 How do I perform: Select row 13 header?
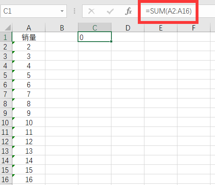6,150
